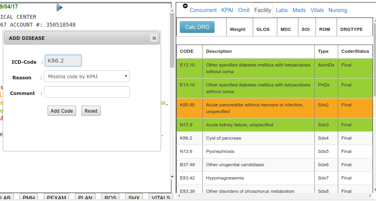Switch to the Concurrent tab
Viewport: 376px width, 201px height.
pyautogui.click(x=203, y=10)
